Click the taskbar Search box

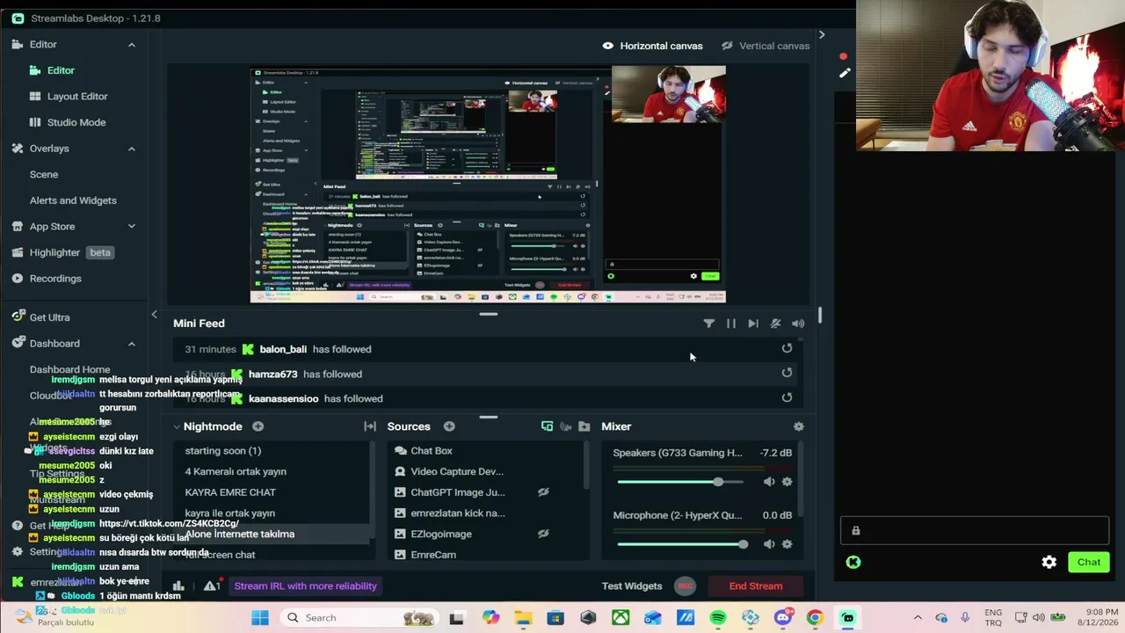(x=360, y=618)
